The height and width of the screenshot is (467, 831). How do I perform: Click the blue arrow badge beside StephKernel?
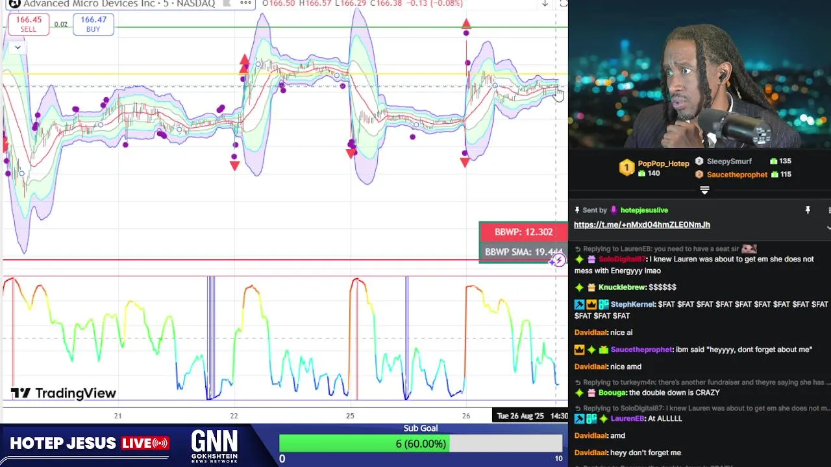pos(579,304)
